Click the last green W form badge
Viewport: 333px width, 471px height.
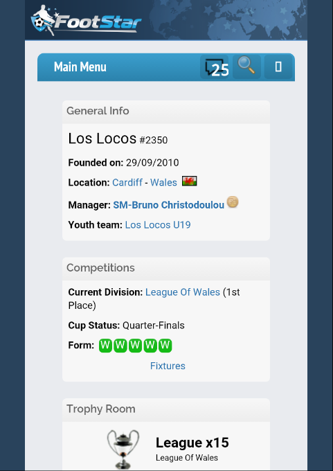point(165,346)
